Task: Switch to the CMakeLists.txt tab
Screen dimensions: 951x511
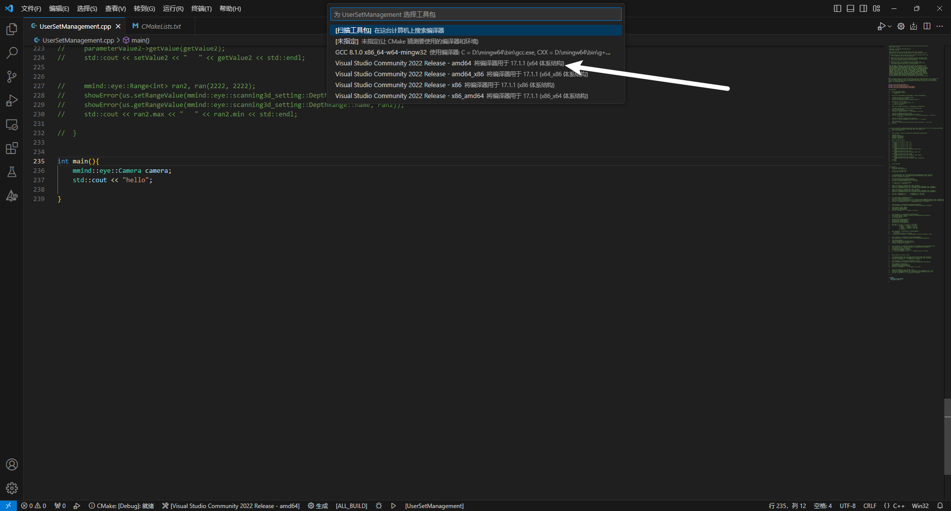Action: pyautogui.click(x=160, y=26)
